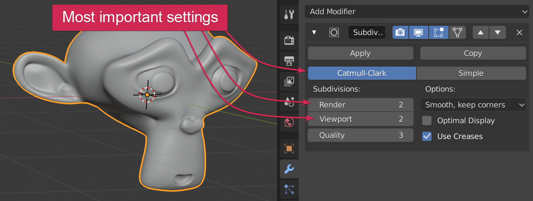Open the Render properties tab
533x201 pixels.
point(289,40)
